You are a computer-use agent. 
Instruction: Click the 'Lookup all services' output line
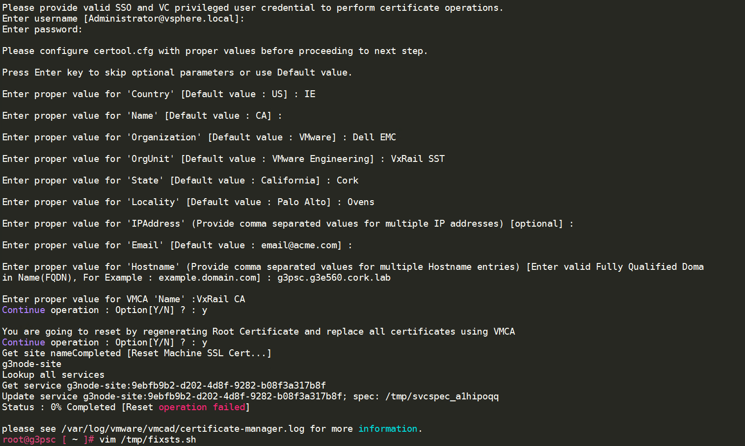tap(53, 375)
